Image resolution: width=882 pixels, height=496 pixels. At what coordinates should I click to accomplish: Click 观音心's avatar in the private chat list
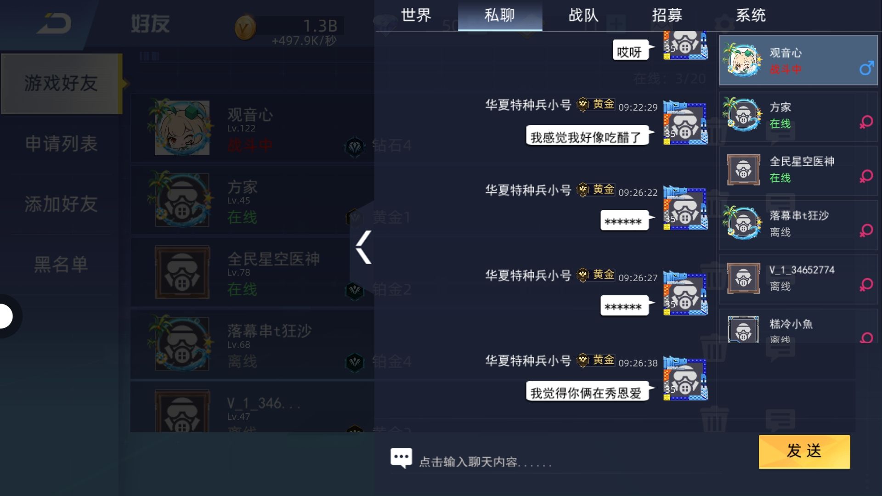click(742, 60)
